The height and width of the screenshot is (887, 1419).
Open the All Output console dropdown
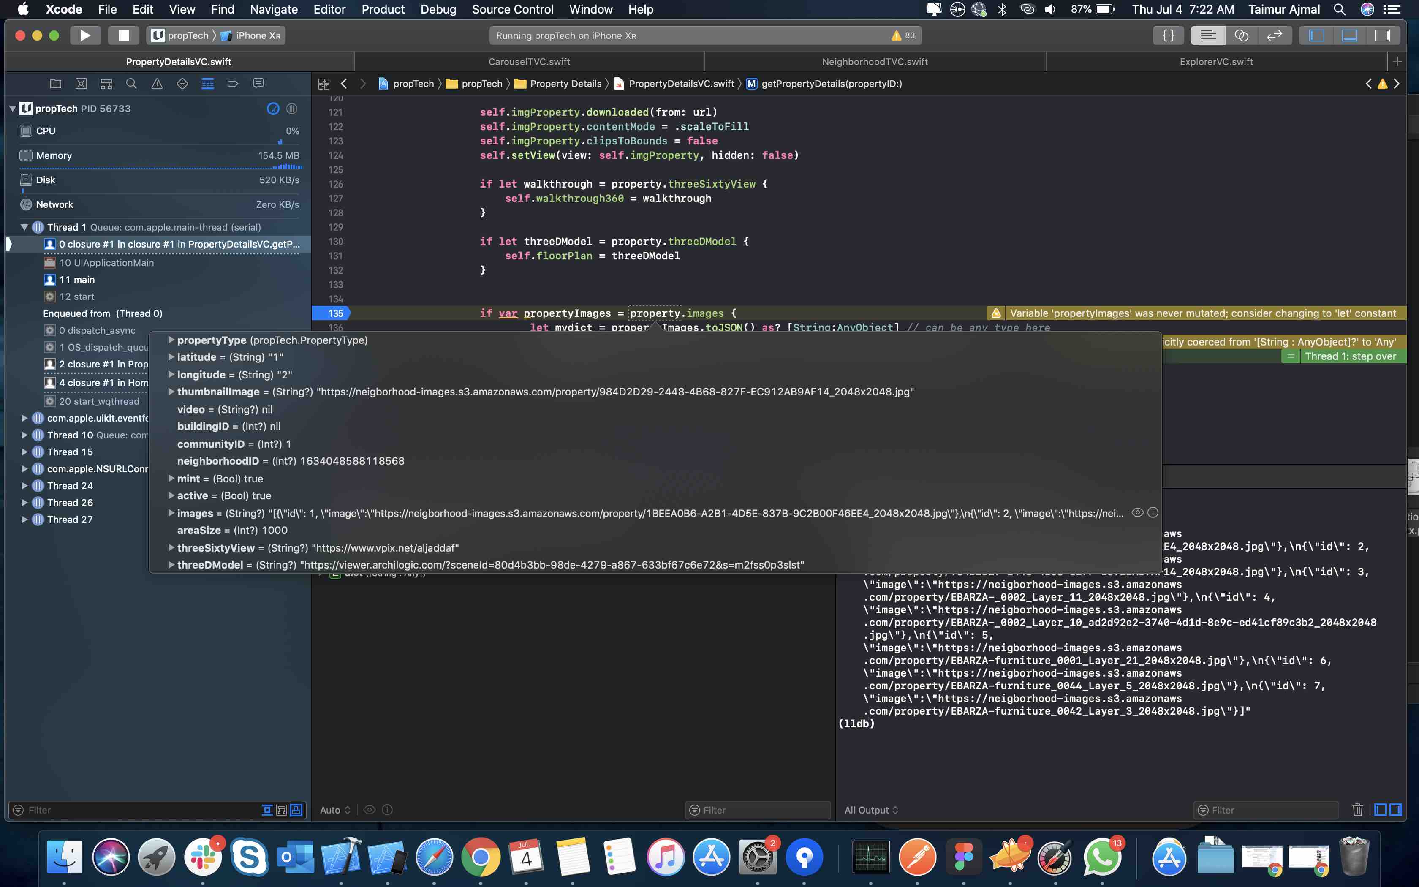point(871,810)
